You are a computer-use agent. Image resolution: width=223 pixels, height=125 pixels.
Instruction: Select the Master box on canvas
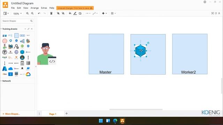tap(106, 54)
